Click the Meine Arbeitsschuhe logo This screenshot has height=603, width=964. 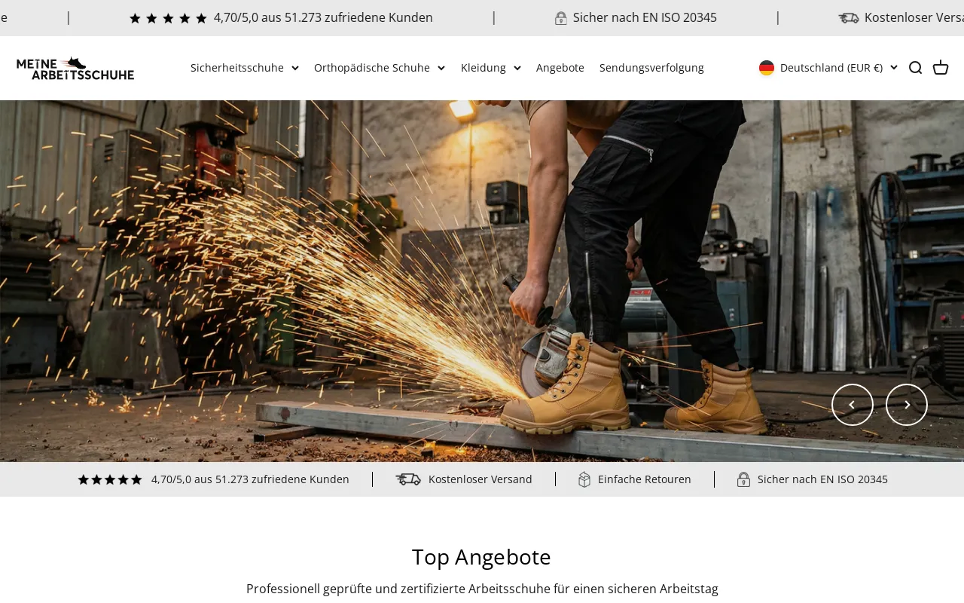75,68
